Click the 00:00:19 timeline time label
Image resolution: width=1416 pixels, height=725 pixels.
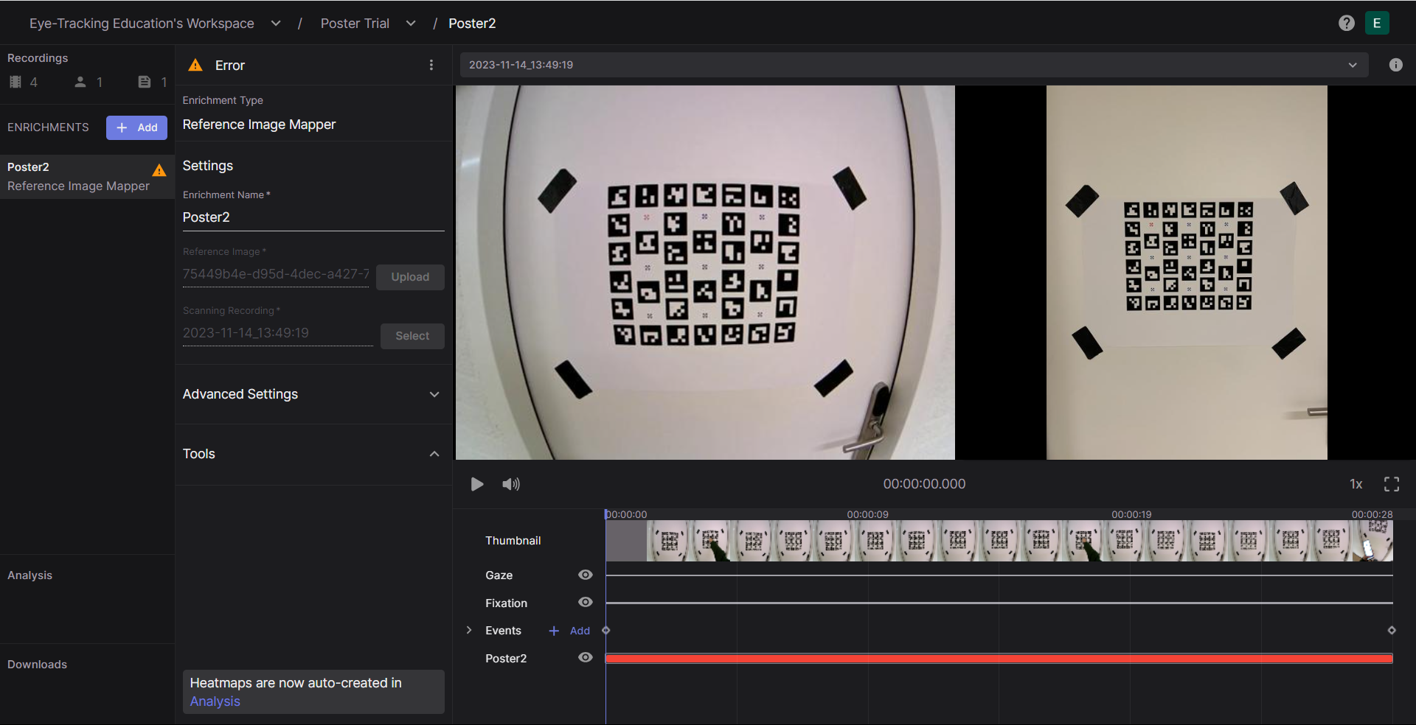1131,514
